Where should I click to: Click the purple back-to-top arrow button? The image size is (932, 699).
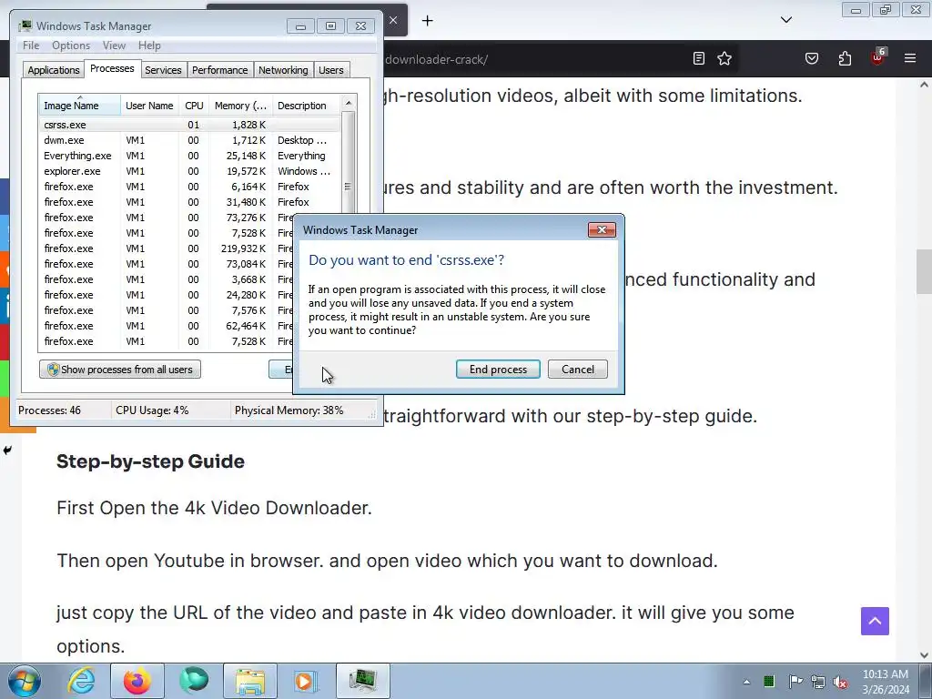(875, 621)
